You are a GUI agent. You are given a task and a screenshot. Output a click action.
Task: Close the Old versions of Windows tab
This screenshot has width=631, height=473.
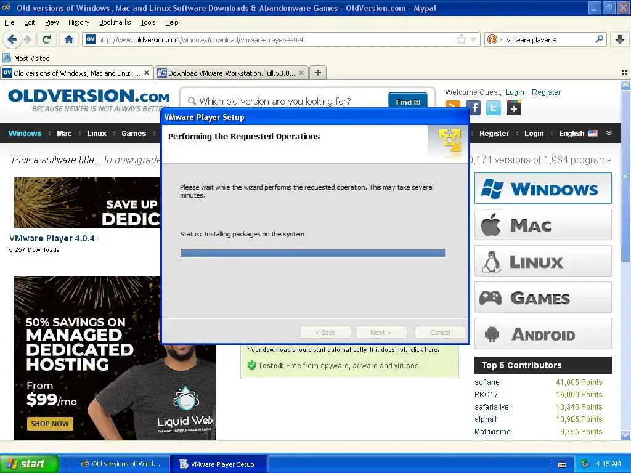coord(147,73)
